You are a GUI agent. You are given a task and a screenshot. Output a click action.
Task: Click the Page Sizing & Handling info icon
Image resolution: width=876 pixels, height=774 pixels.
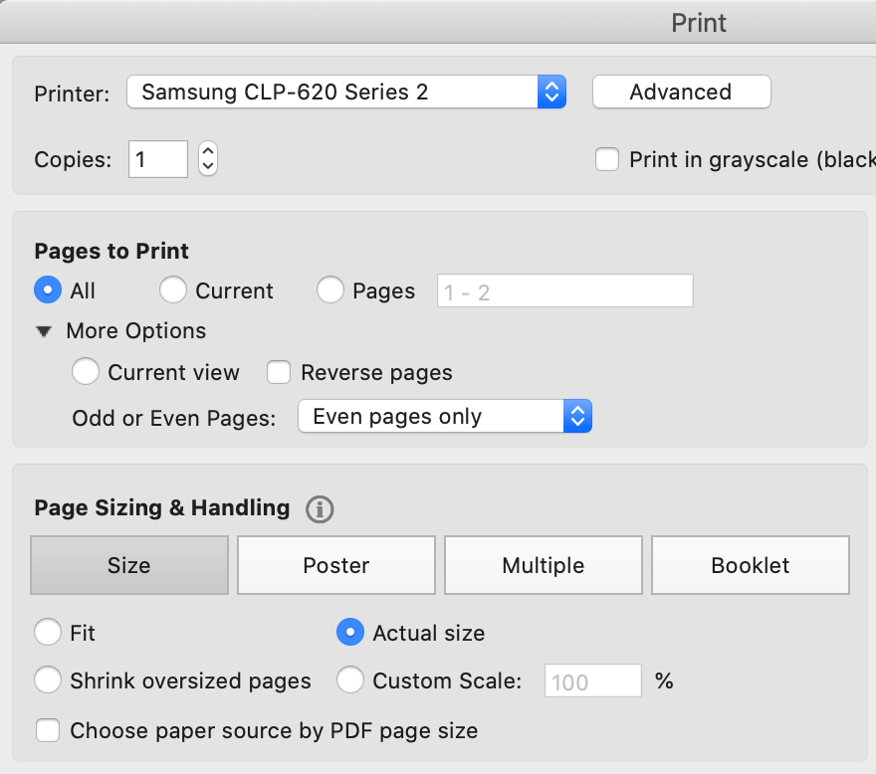point(319,508)
